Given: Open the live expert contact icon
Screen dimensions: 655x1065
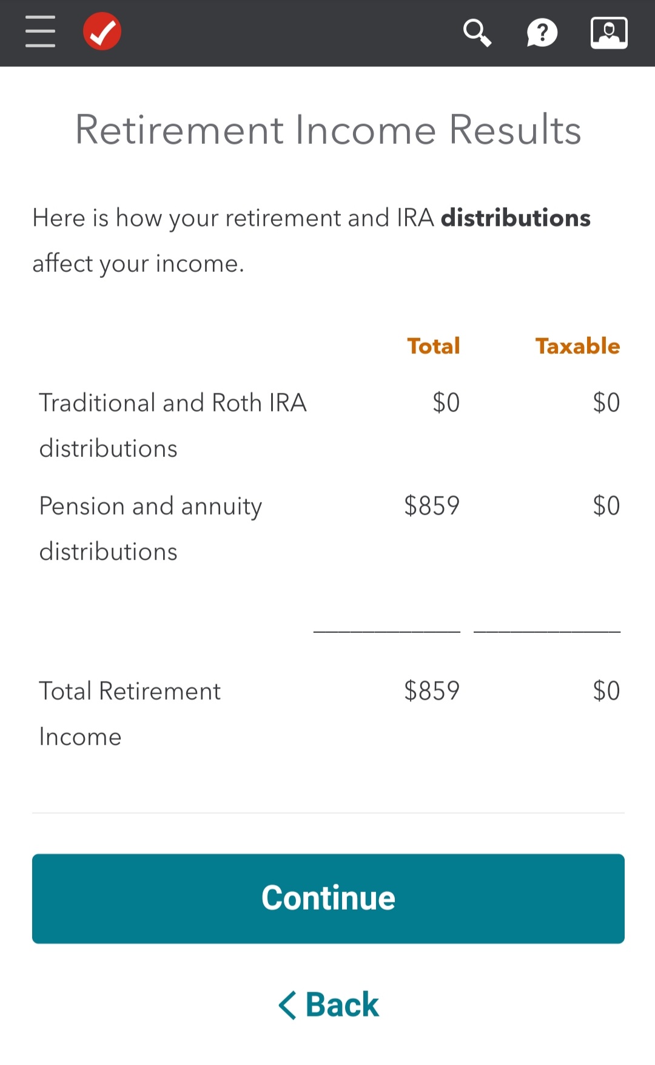Looking at the screenshot, I should pyautogui.click(x=609, y=33).
